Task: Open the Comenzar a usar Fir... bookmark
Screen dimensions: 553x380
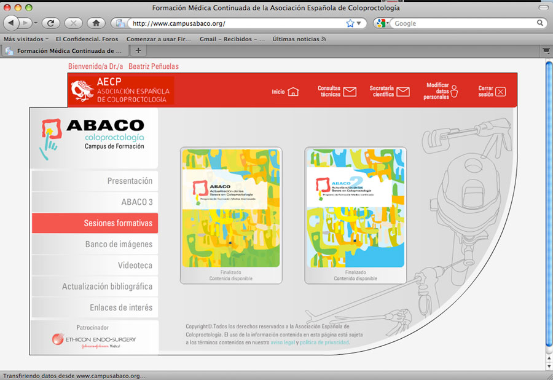Action: (159, 39)
